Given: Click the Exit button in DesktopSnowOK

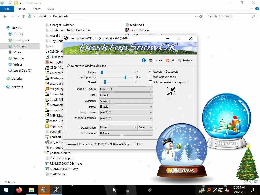Looking at the screenshot, I should click(x=170, y=60).
